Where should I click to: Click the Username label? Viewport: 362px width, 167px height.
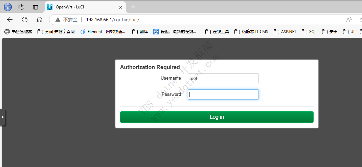pyautogui.click(x=171, y=78)
